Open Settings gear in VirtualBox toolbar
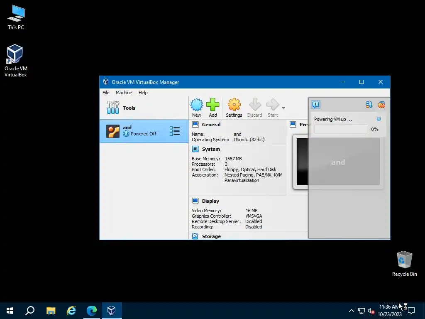The image size is (425, 319). [x=234, y=105]
